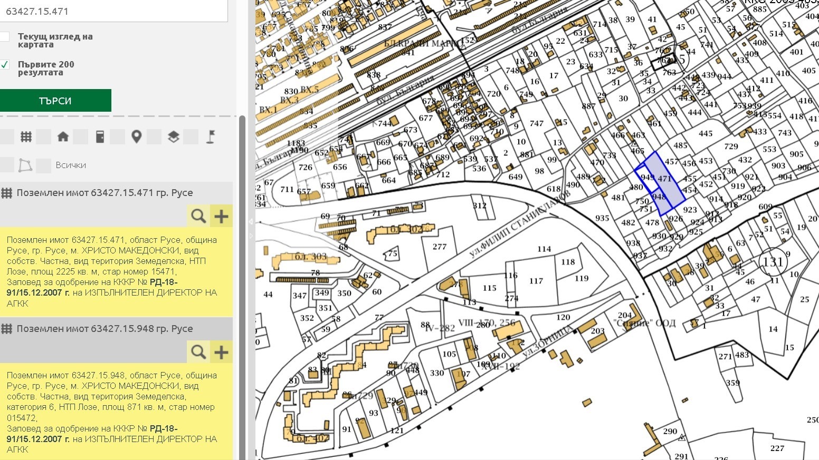The image size is (819, 460).
Task: Click the polygon shape filter icon
Action: tap(25, 165)
